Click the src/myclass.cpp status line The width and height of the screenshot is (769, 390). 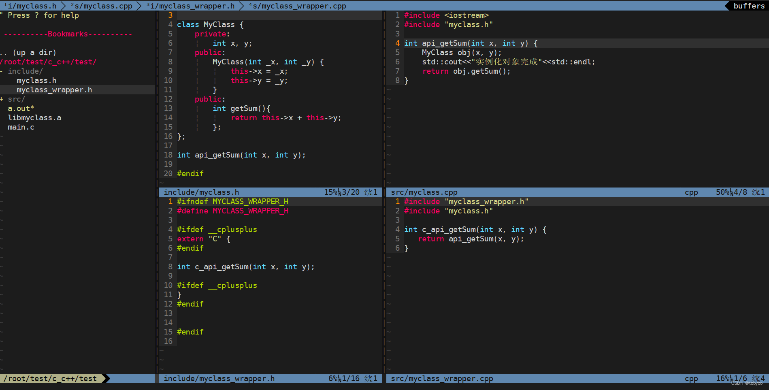point(577,192)
